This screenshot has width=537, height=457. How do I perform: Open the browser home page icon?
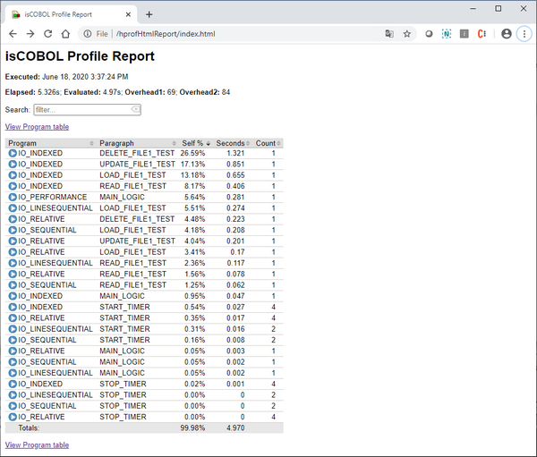coord(65,34)
